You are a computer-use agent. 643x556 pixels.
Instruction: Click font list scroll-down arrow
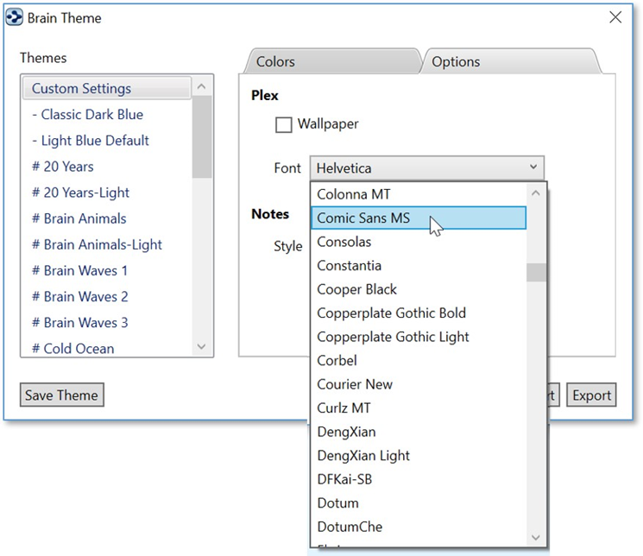tap(536, 536)
